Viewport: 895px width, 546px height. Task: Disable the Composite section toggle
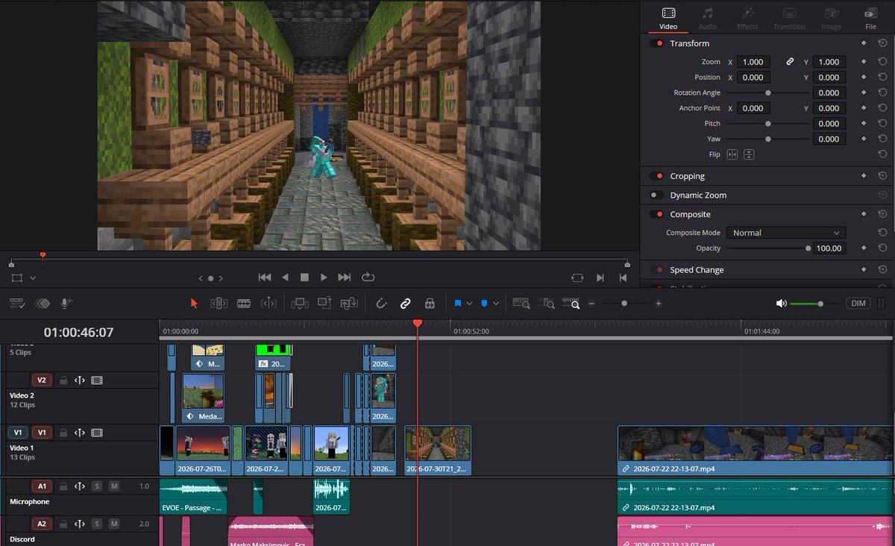click(x=657, y=214)
